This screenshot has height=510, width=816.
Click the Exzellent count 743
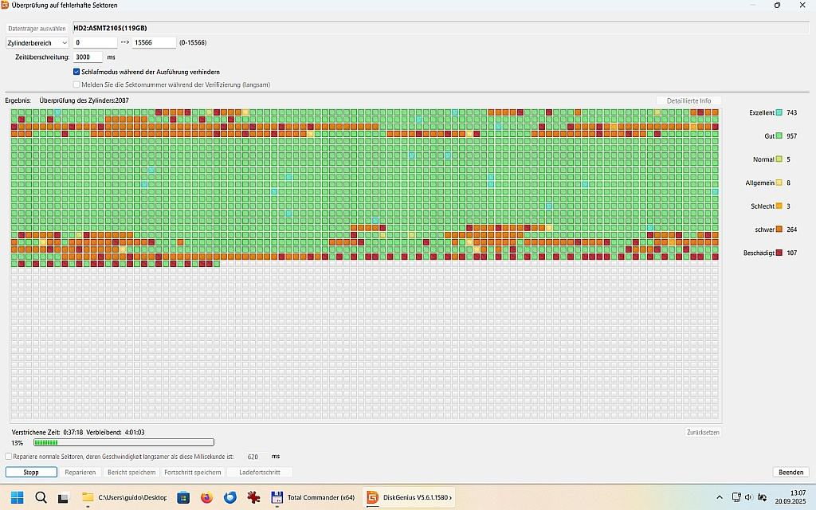791,112
